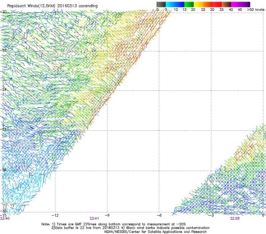Screen dimensions: 266x234
Task: Click the purple time label '23:40'
Action: [x=5, y=219]
